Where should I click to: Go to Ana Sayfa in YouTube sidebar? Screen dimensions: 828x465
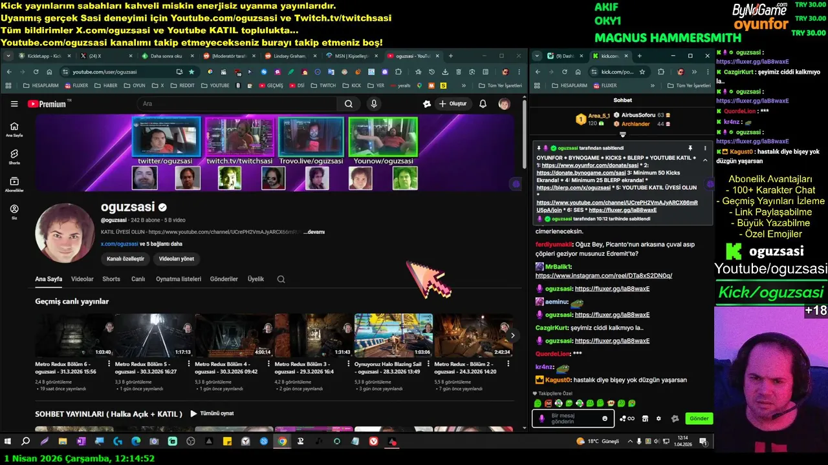14,129
